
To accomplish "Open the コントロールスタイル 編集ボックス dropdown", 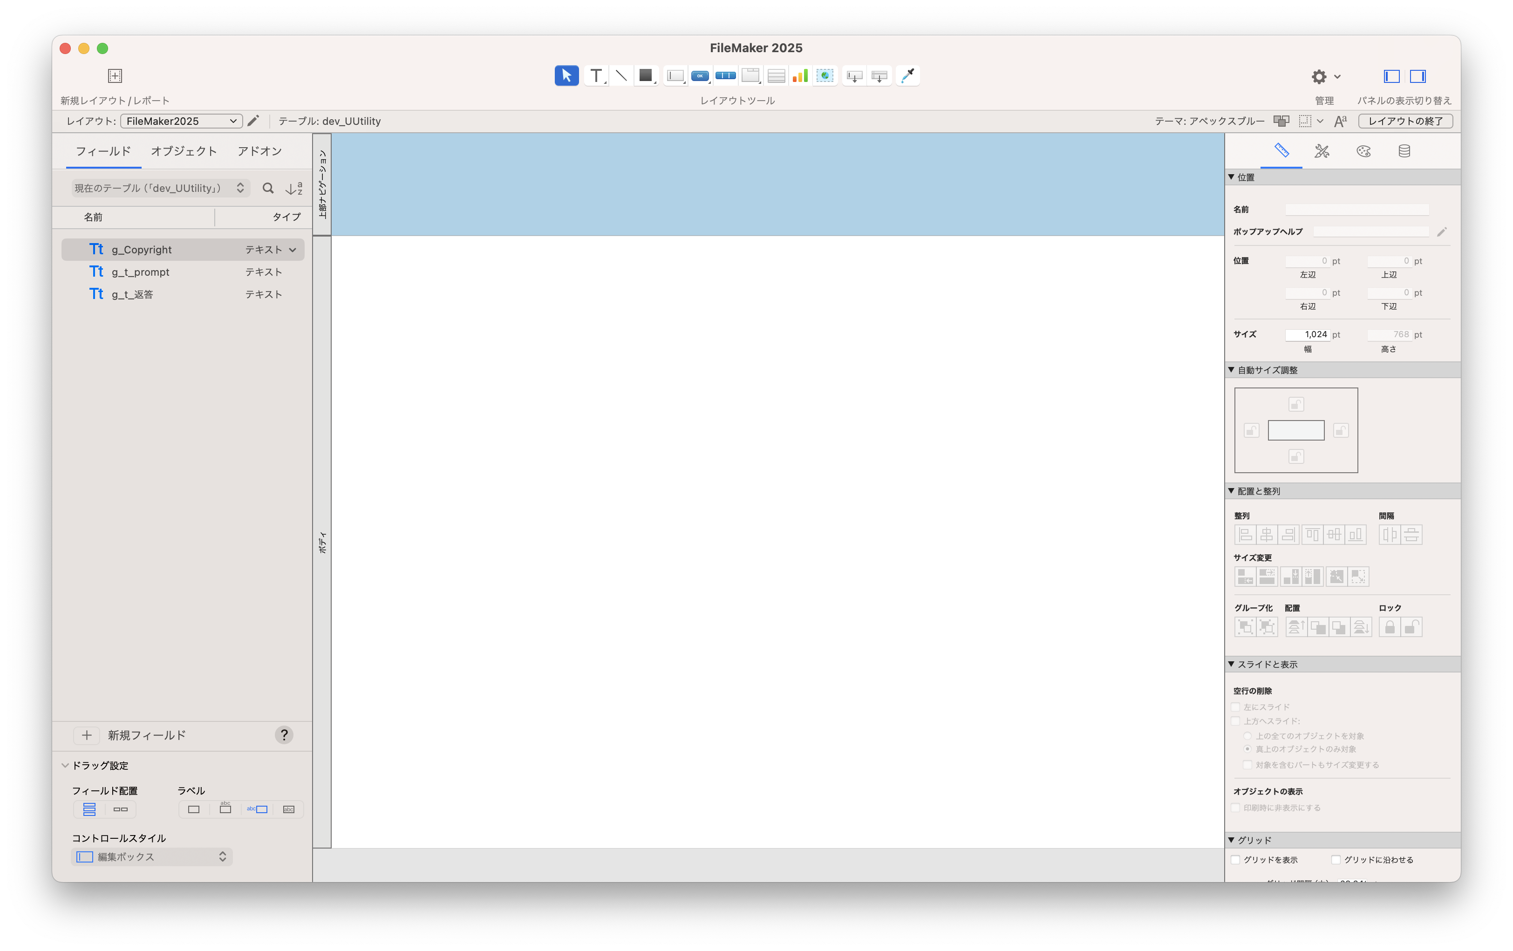I will click(x=151, y=857).
